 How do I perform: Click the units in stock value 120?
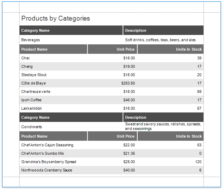(x=198, y=162)
